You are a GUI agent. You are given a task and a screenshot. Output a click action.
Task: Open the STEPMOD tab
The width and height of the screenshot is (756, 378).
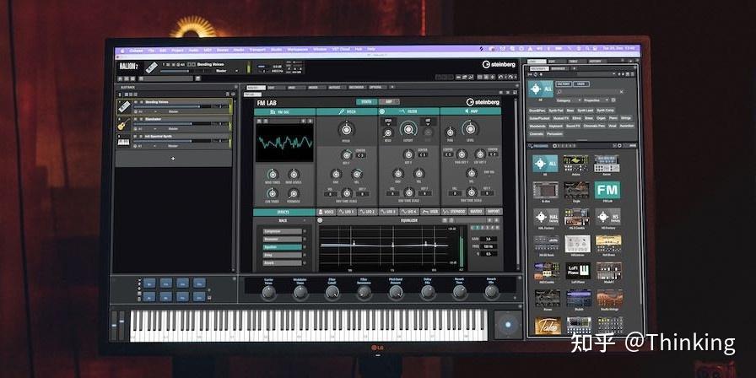454,212
